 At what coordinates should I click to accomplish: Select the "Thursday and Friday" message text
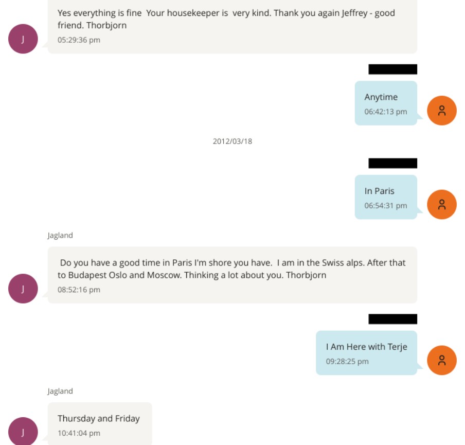click(x=99, y=419)
